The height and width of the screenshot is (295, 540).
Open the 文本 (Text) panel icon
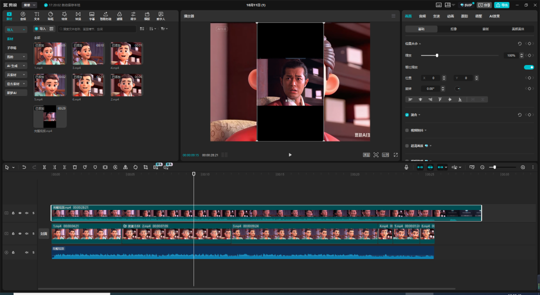pos(36,16)
